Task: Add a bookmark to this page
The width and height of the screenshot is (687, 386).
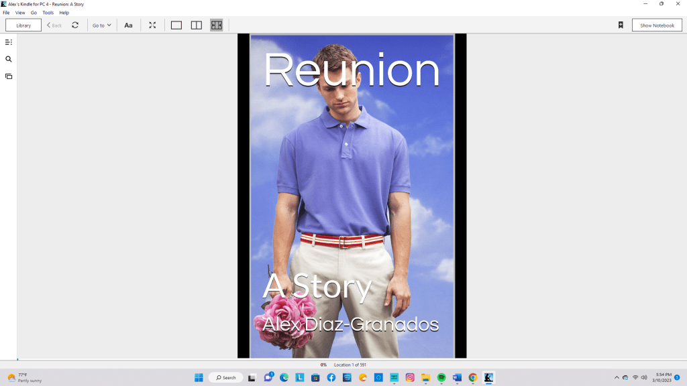Action: coord(621,25)
